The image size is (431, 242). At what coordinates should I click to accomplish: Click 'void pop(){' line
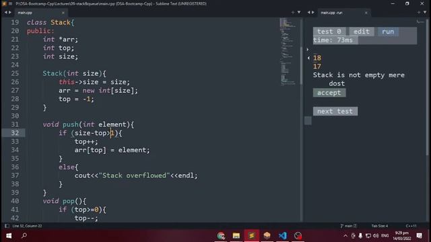[x=65, y=201]
